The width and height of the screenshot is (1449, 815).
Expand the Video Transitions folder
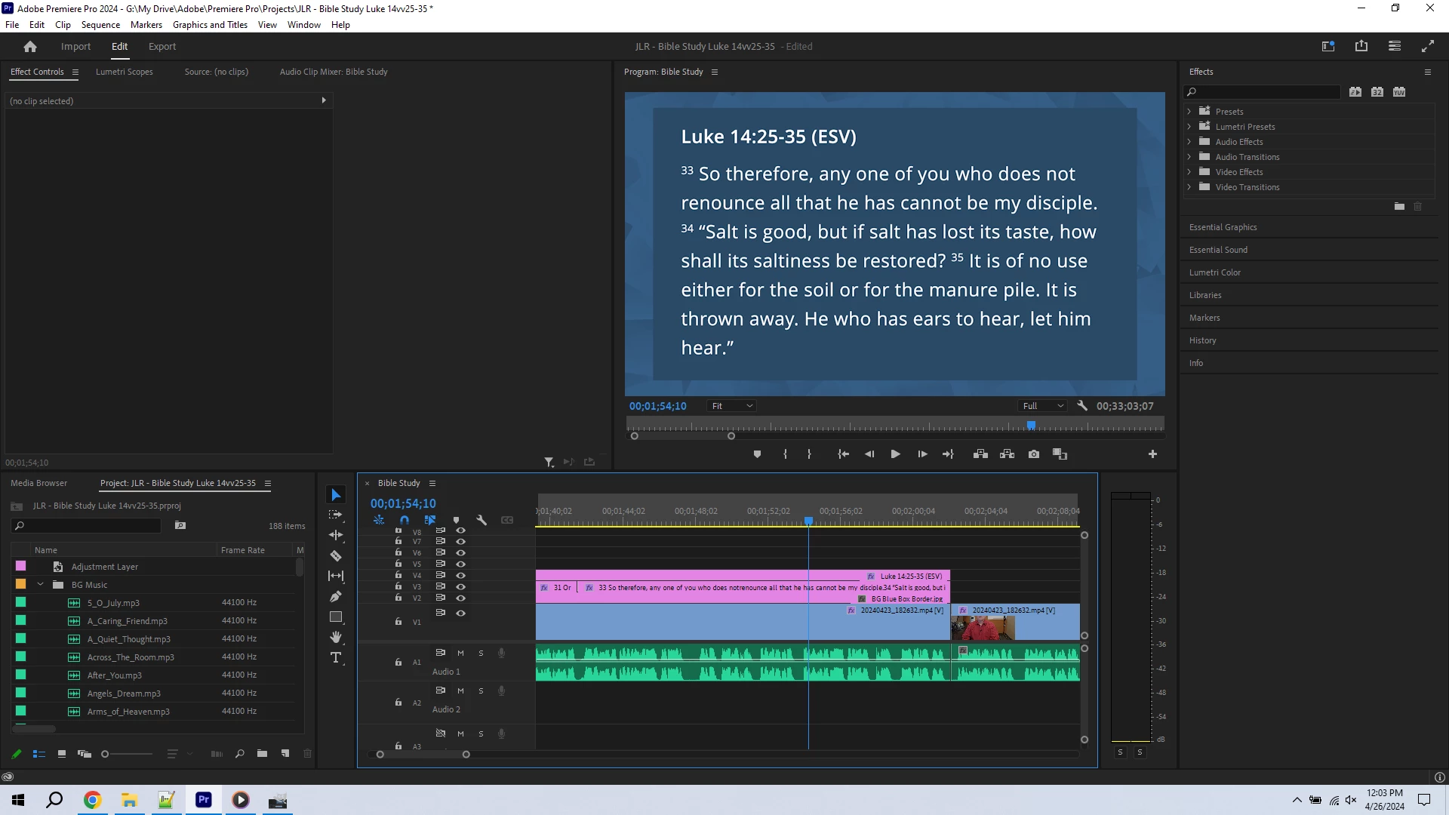(x=1190, y=187)
